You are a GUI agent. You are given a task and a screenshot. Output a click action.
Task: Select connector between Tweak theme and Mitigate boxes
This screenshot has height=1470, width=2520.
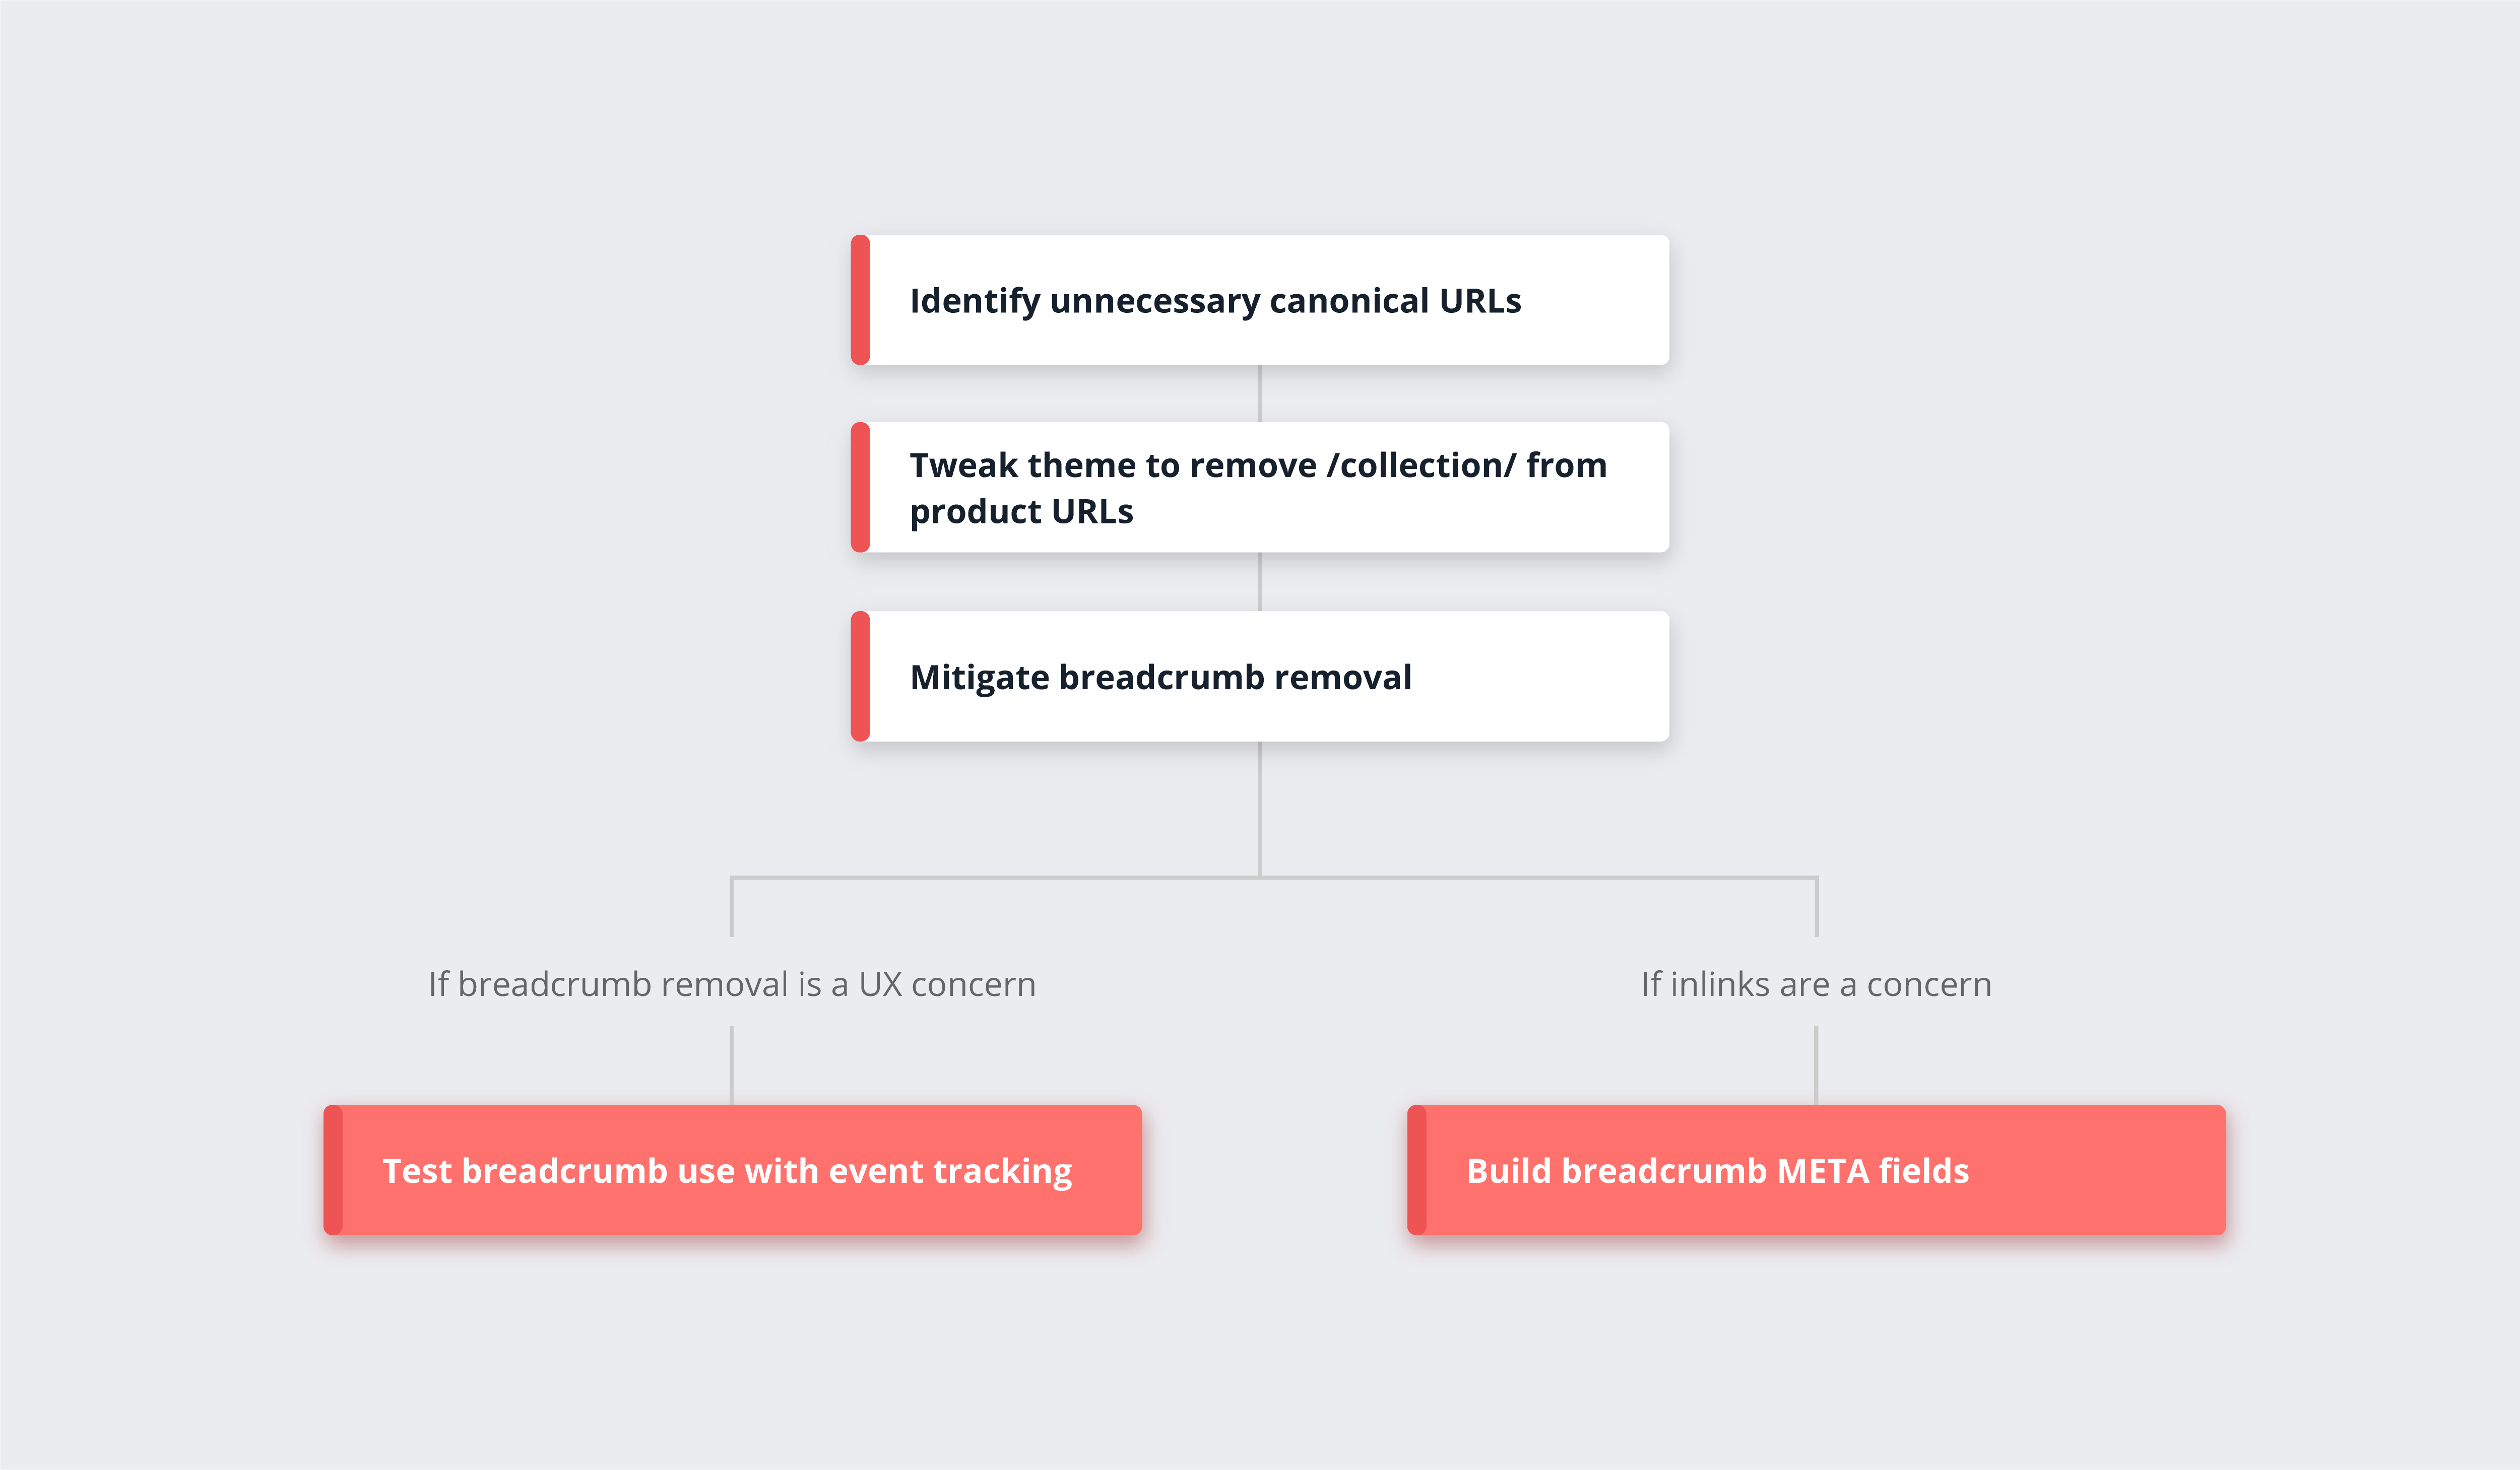(1260, 582)
